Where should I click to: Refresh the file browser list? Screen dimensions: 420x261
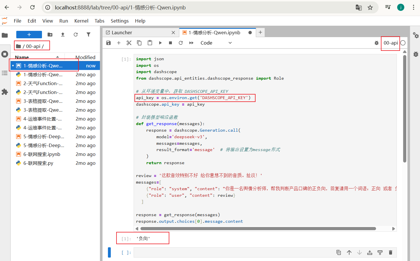tap(76, 35)
